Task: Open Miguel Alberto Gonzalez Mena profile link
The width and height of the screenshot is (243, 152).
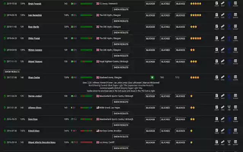Action: pyautogui.click(x=42, y=142)
